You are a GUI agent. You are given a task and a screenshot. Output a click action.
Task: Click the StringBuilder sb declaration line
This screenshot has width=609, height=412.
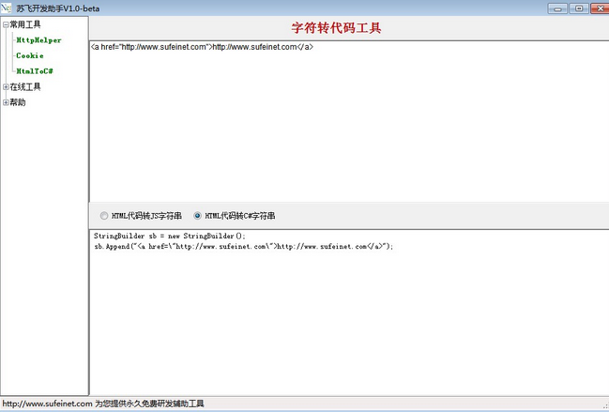[x=169, y=236]
